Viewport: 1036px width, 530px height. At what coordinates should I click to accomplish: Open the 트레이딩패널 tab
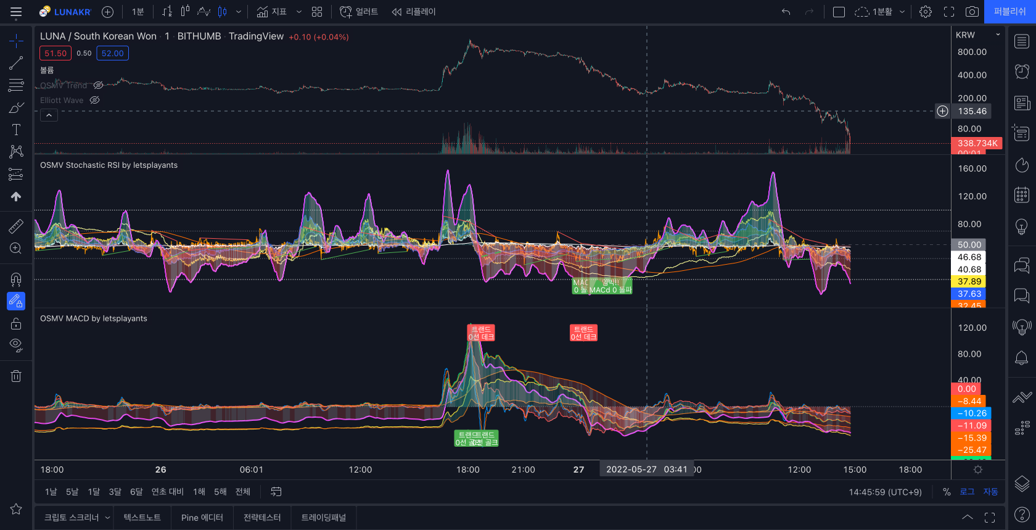323,518
